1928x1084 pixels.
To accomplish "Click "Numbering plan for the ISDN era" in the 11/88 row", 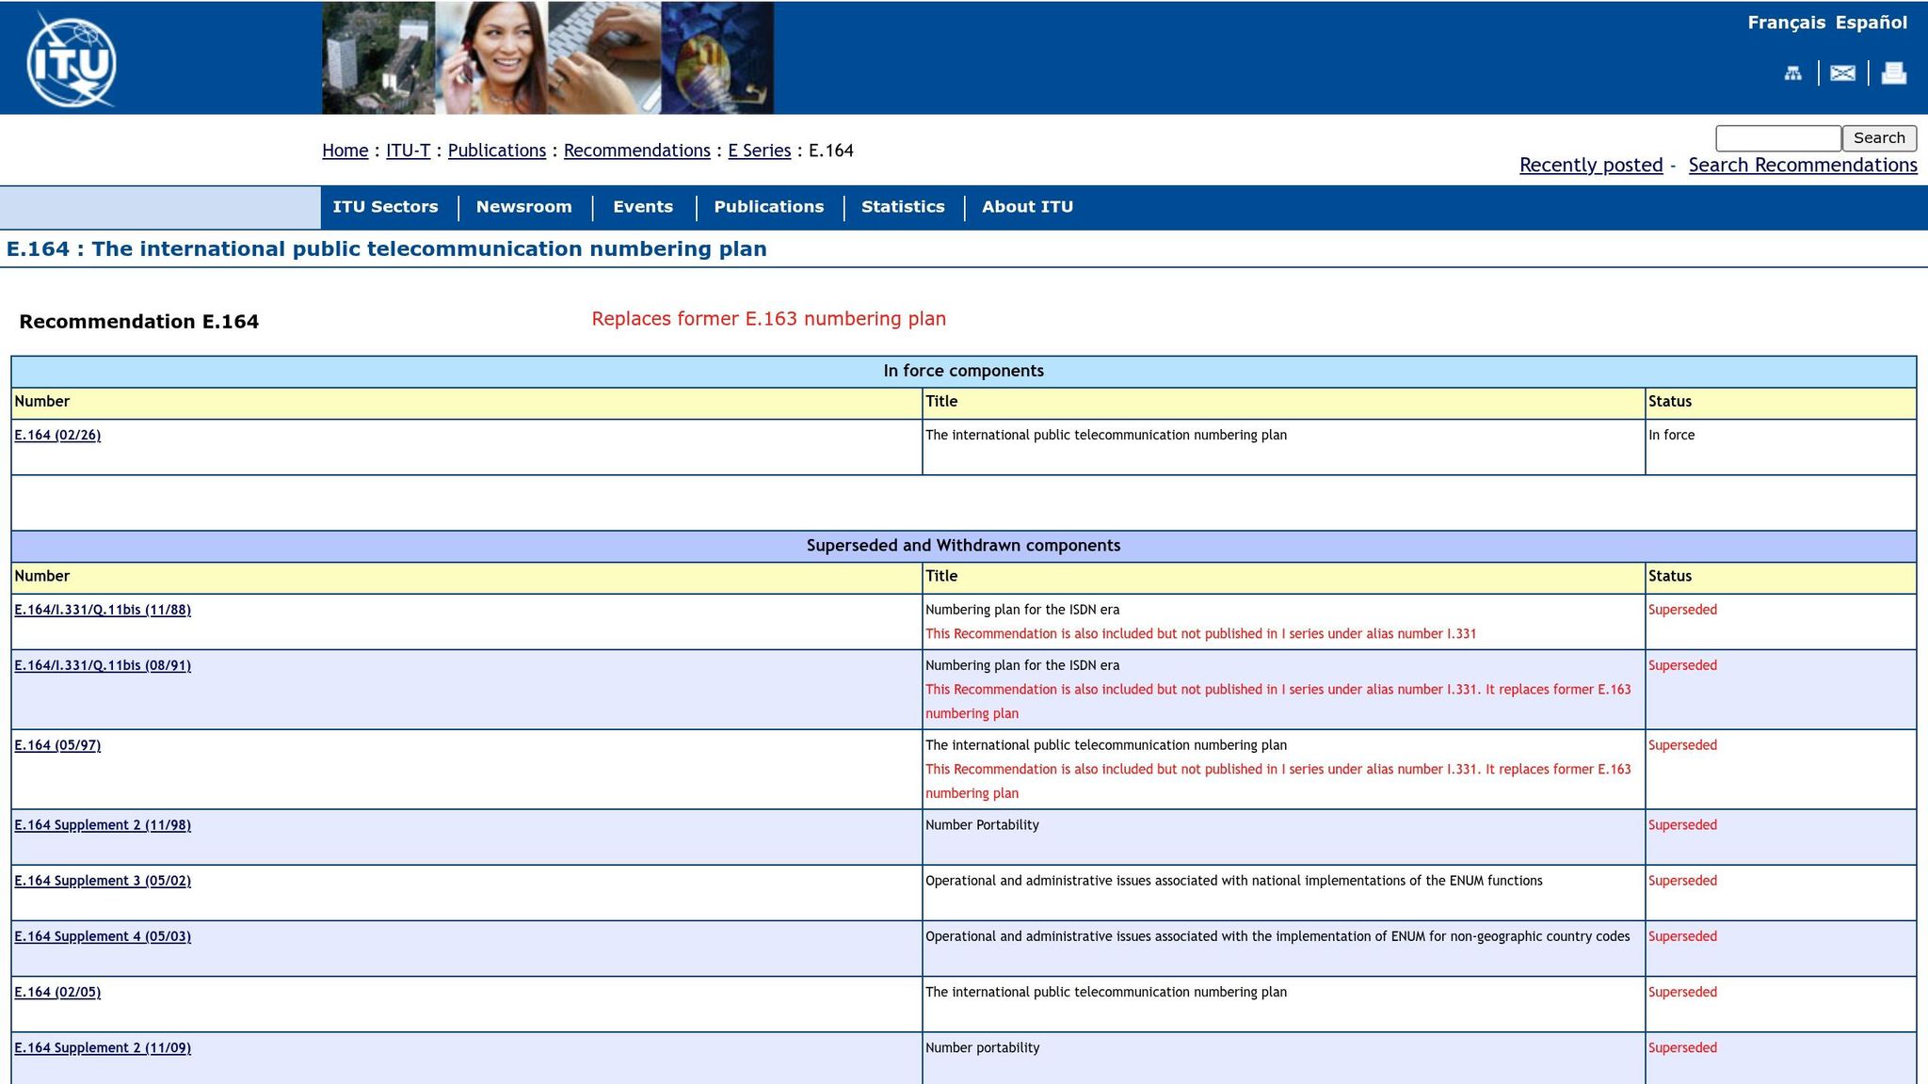I will click(x=1022, y=610).
